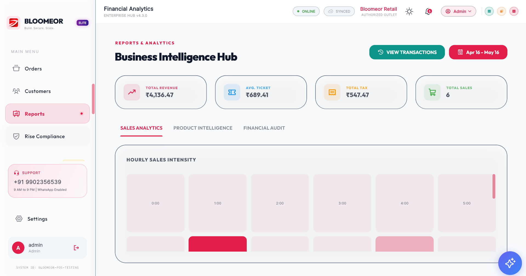Screen dimensions: 526x276
Task: Click the sidebar scrollbar handle
Action: tap(93, 99)
